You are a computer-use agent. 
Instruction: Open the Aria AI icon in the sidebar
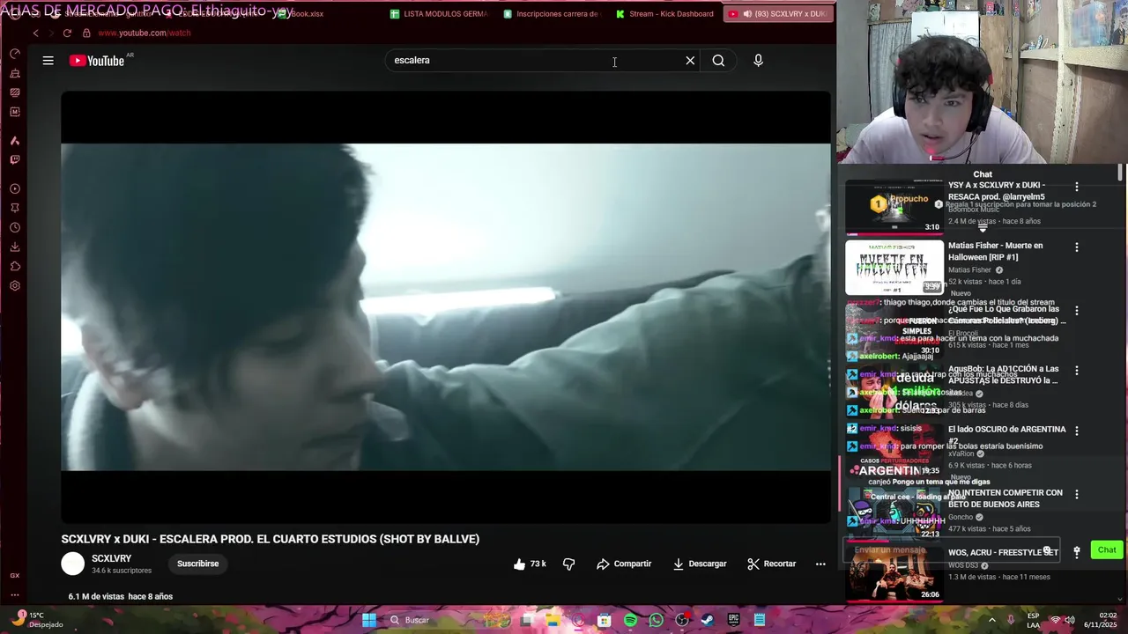[15, 140]
